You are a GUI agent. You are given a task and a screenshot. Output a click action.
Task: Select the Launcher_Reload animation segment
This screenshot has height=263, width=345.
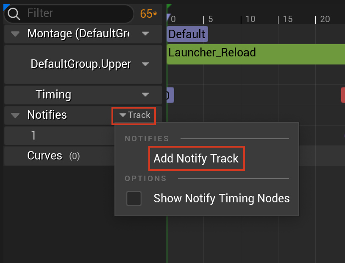pyautogui.click(x=254, y=53)
